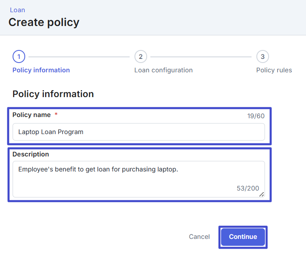The width and height of the screenshot is (306, 258).
Task: Focus the Policy name input field
Action: click(139, 132)
